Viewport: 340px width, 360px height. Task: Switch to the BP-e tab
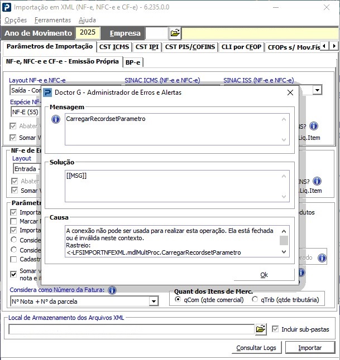tap(133, 62)
